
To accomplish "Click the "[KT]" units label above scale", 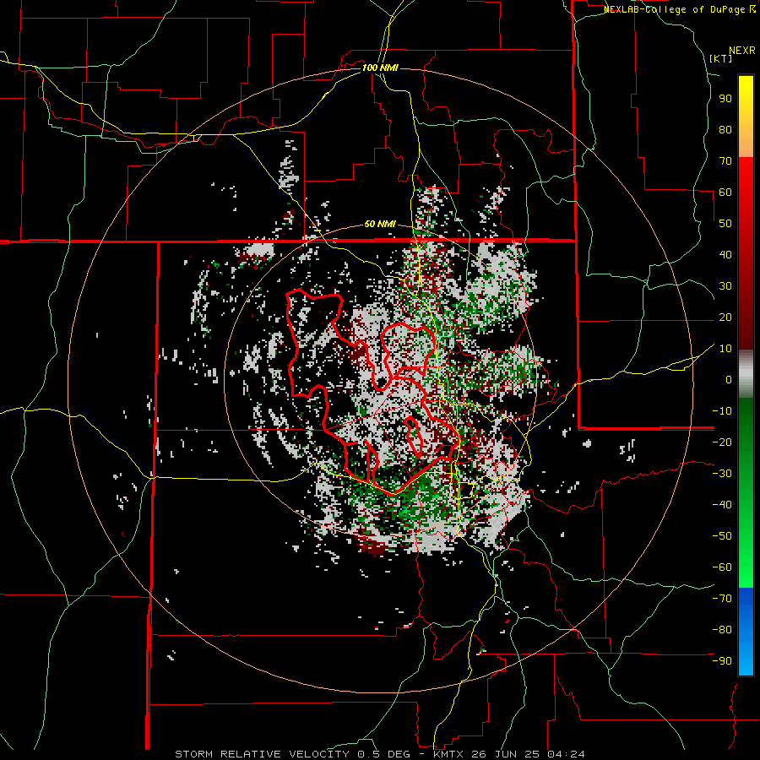I will [x=720, y=58].
